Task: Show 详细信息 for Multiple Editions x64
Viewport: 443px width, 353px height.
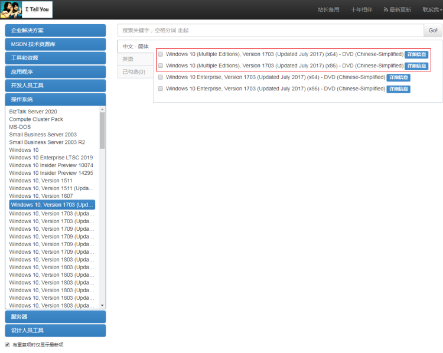Action: click(x=416, y=54)
